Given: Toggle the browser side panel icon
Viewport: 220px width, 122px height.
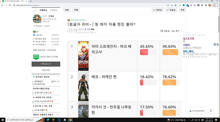Looking at the screenshot, I should pos(206,5).
